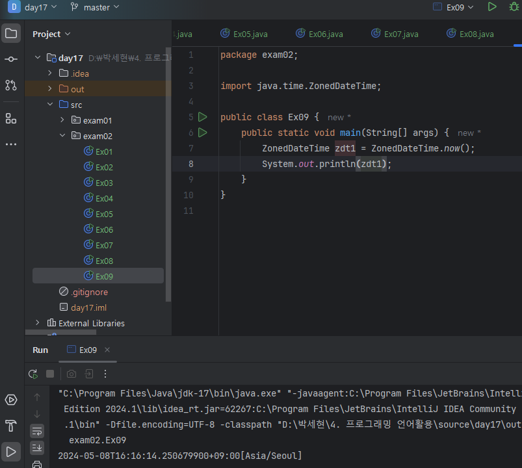Select the day17.iml file
This screenshot has height=468, width=522.
[83, 307]
